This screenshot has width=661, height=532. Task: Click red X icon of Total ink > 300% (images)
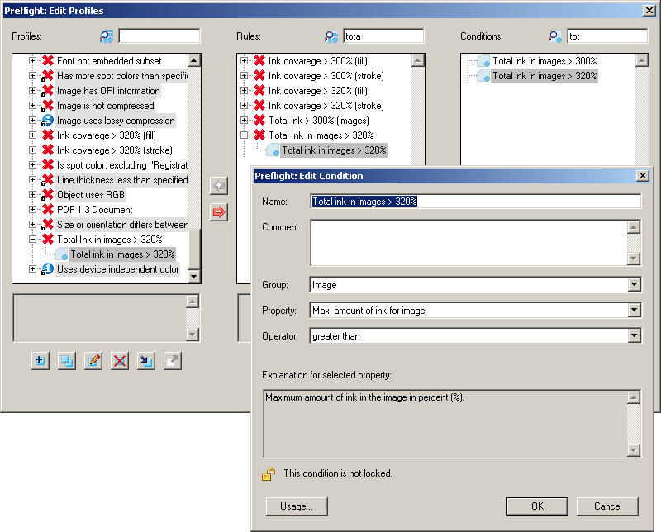point(259,121)
